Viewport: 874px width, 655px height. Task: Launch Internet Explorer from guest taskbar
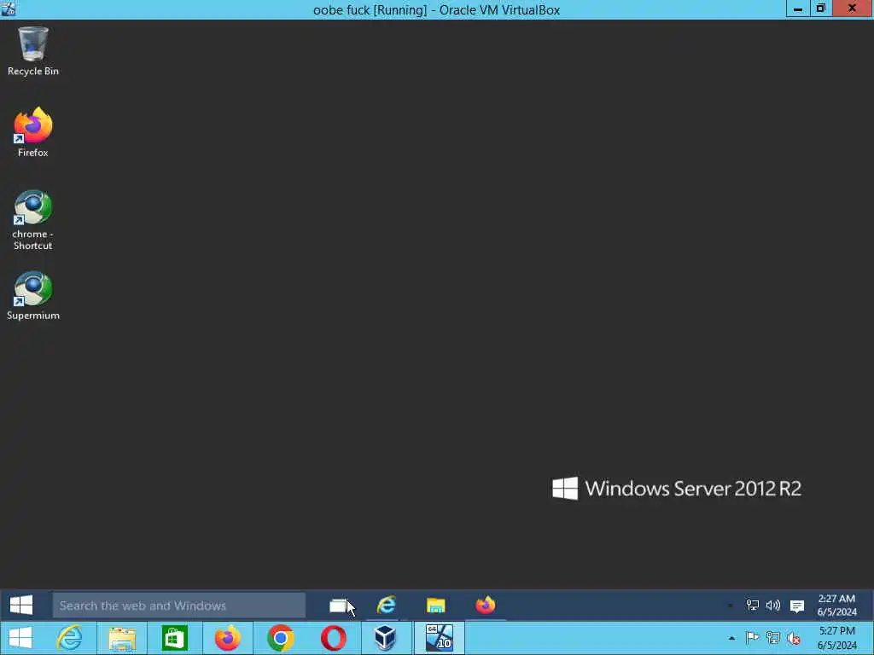tap(387, 605)
